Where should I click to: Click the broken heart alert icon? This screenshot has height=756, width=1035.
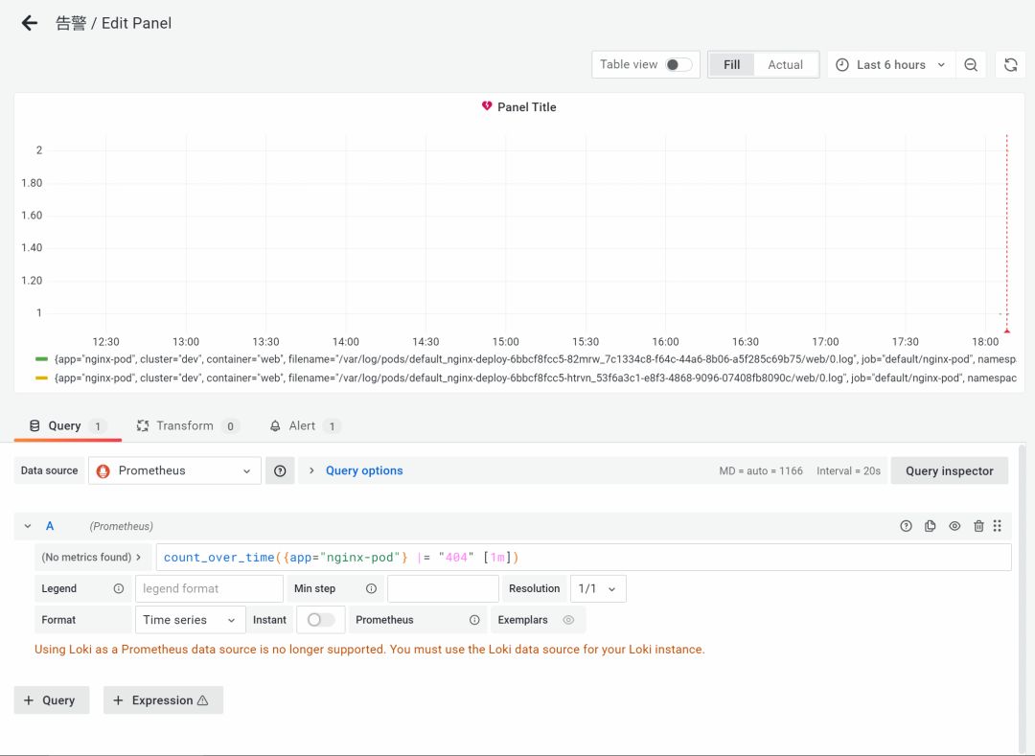(x=487, y=106)
